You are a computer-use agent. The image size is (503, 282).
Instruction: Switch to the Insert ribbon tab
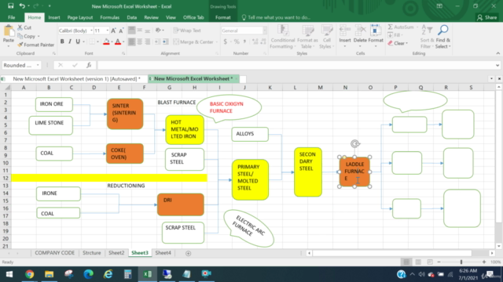coord(54,17)
